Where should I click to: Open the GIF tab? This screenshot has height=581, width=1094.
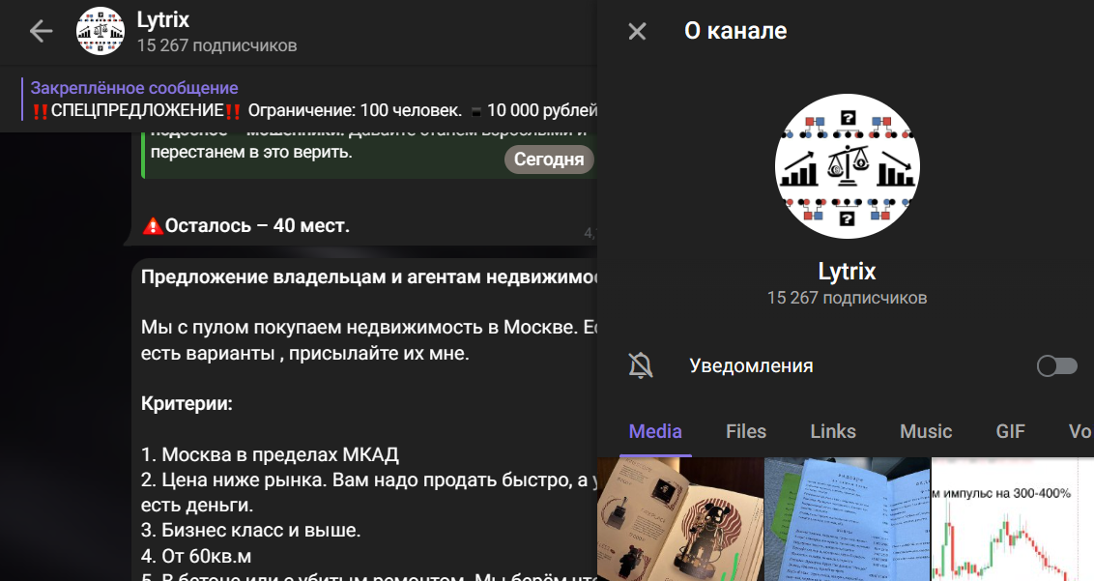click(x=1009, y=431)
